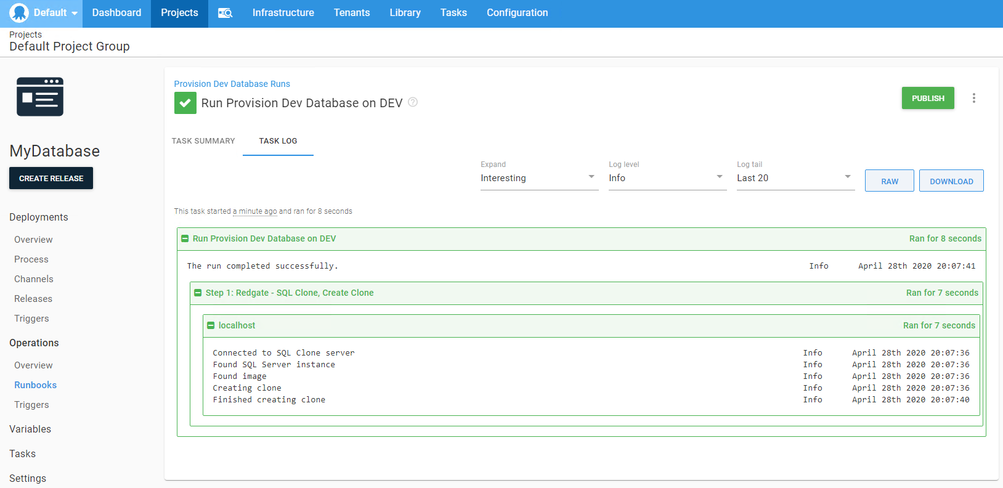
Task: Click the green success checkmark icon
Action: point(185,103)
